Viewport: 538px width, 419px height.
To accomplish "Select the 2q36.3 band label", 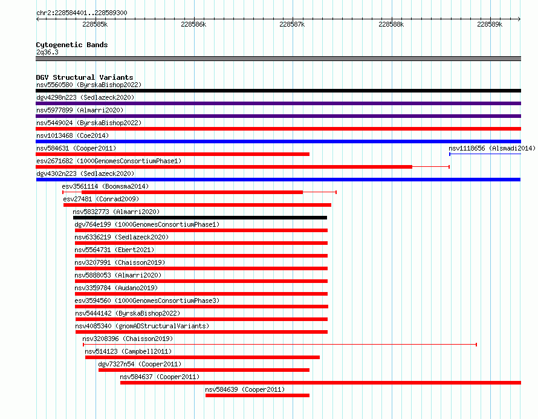I will click(x=47, y=52).
